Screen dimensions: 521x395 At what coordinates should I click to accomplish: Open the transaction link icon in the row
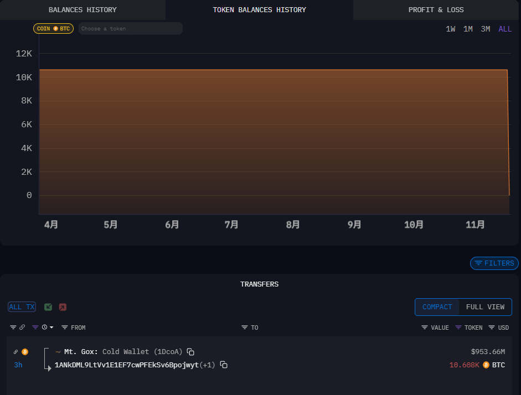tap(16, 352)
